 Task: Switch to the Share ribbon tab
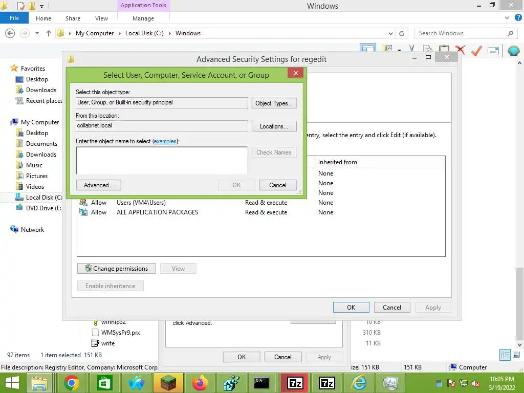(x=73, y=18)
